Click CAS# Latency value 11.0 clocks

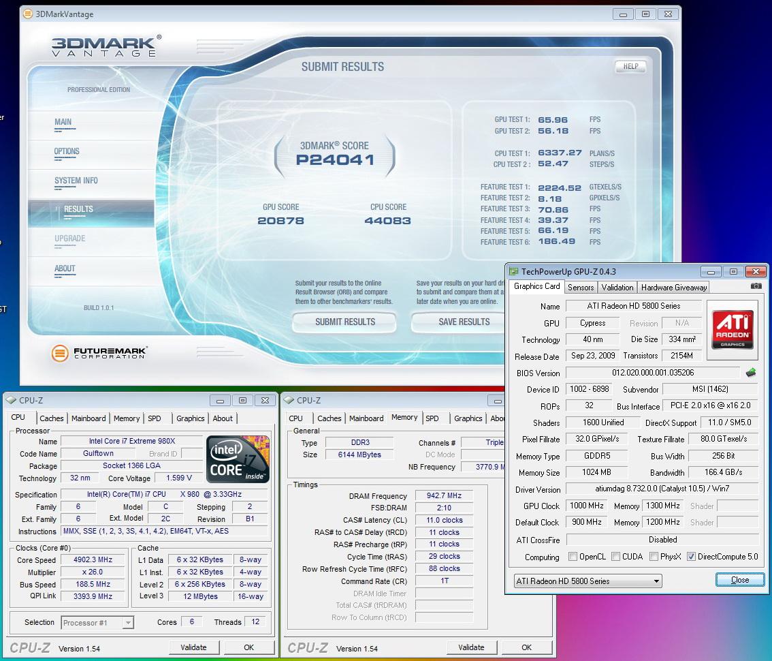coord(444,520)
